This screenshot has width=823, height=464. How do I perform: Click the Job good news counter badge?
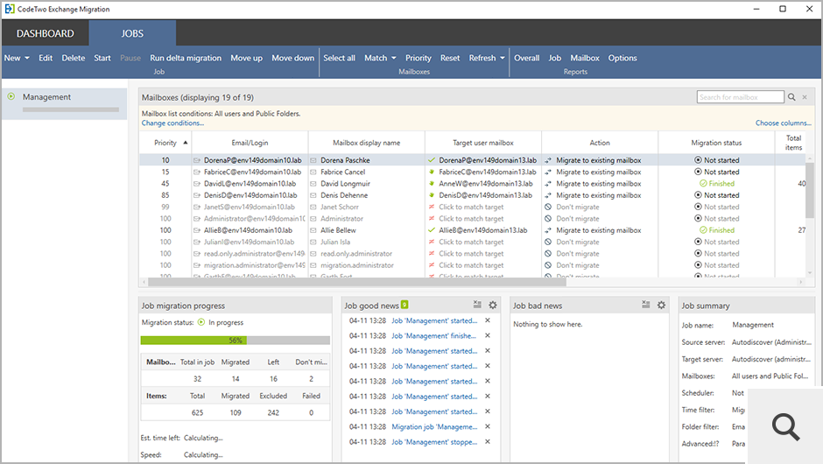[404, 305]
